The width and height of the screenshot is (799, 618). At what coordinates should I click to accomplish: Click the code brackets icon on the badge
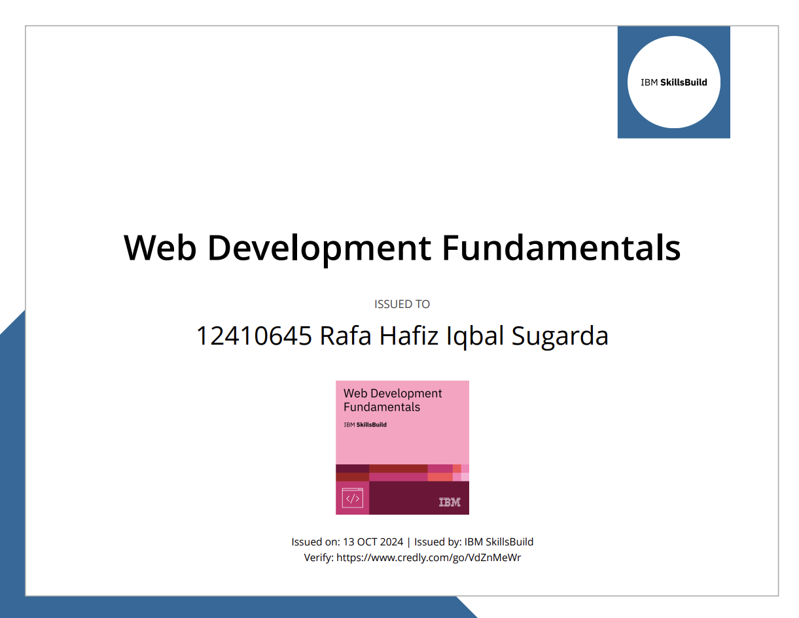point(352,498)
